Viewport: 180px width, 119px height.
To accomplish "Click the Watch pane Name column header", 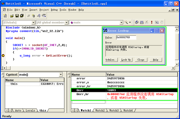I will coord(89,75).
